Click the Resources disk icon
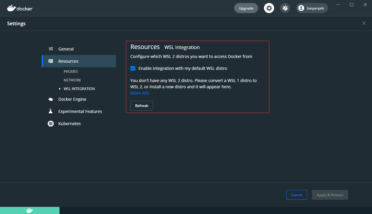Viewport: 372px width, 214px height. click(51, 61)
